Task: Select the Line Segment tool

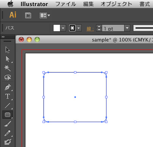Action: pos(7,105)
